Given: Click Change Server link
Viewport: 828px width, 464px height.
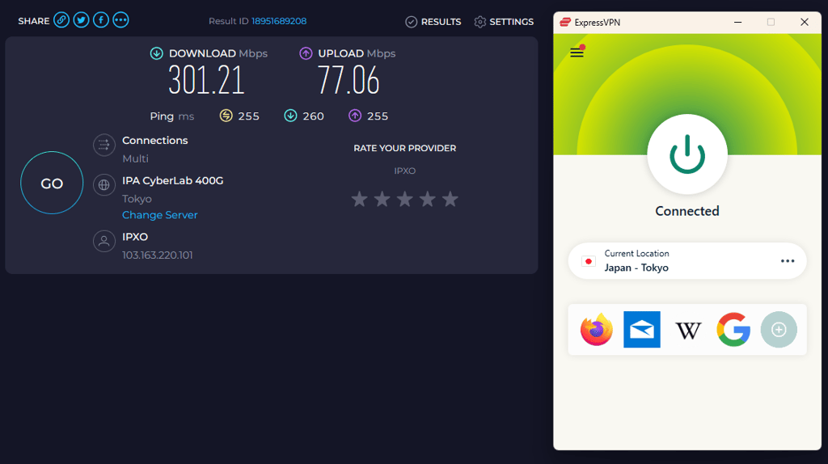Looking at the screenshot, I should [159, 215].
